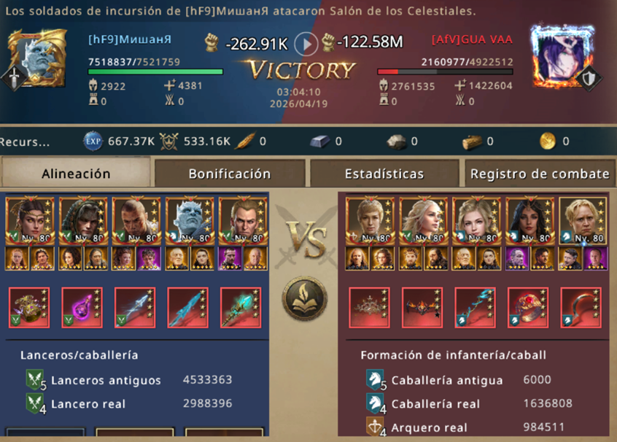This screenshot has height=442, width=617.
Task: Open the attacker's purple potion equipment slot
Action: [82, 307]
